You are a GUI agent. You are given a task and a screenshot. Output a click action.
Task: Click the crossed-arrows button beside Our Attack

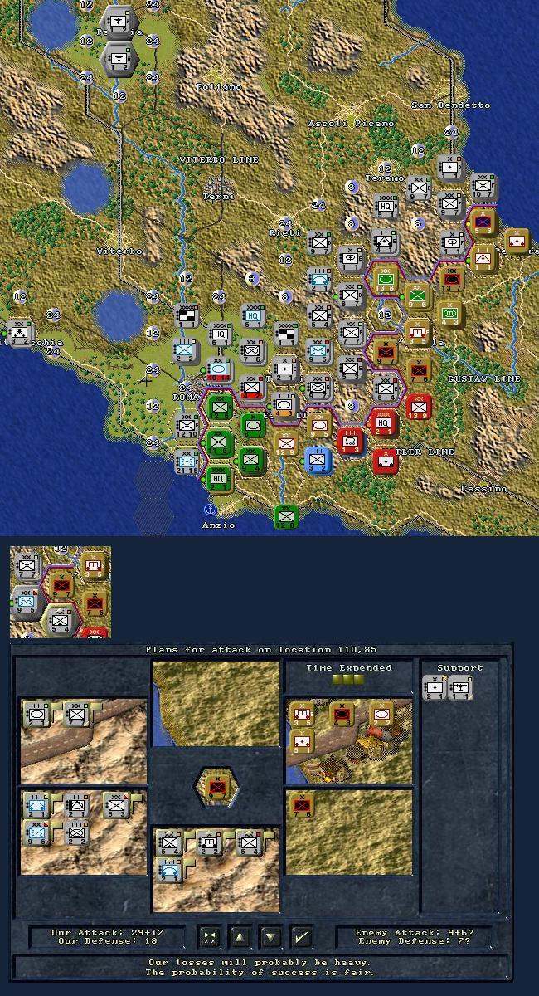pos(210,937)
